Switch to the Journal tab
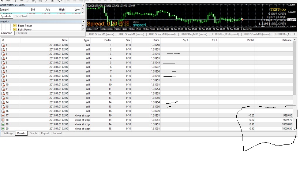 coord(57,133)
